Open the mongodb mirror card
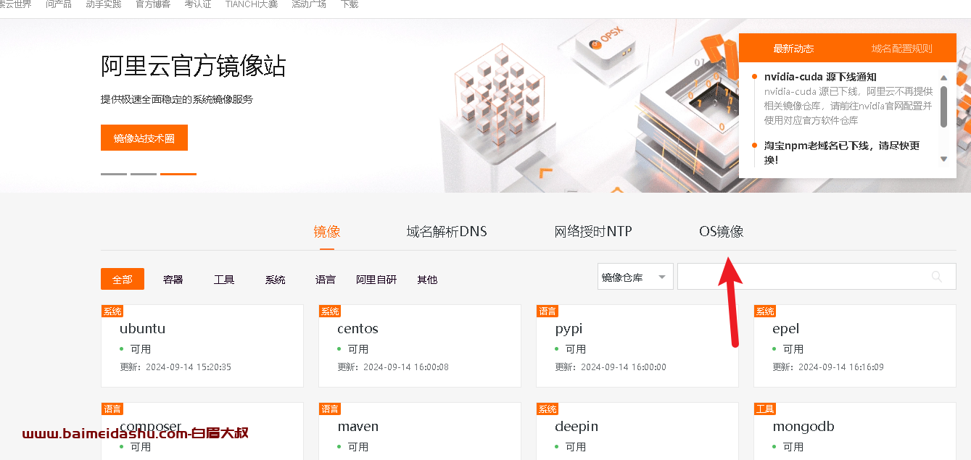971x460 pixels. coord(855,431)
